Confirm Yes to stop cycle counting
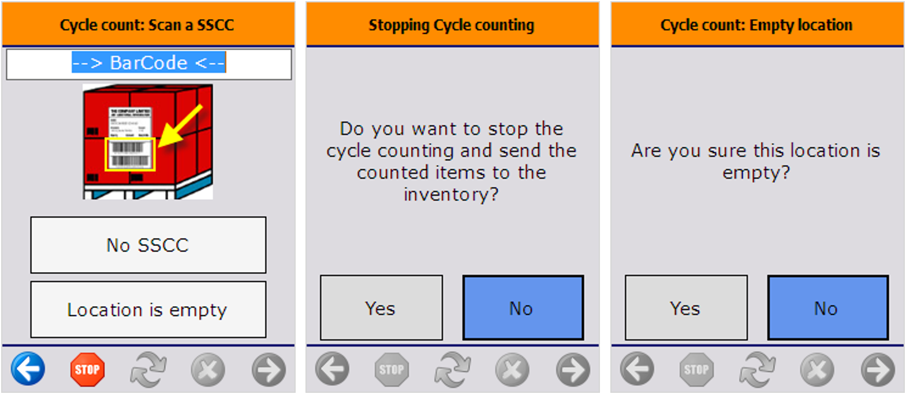 [381, 308]
